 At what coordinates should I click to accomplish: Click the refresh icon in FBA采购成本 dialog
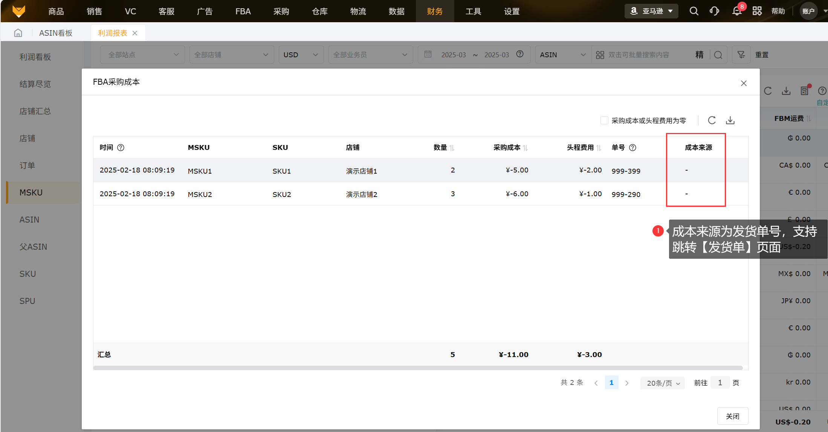pos(712,120)
